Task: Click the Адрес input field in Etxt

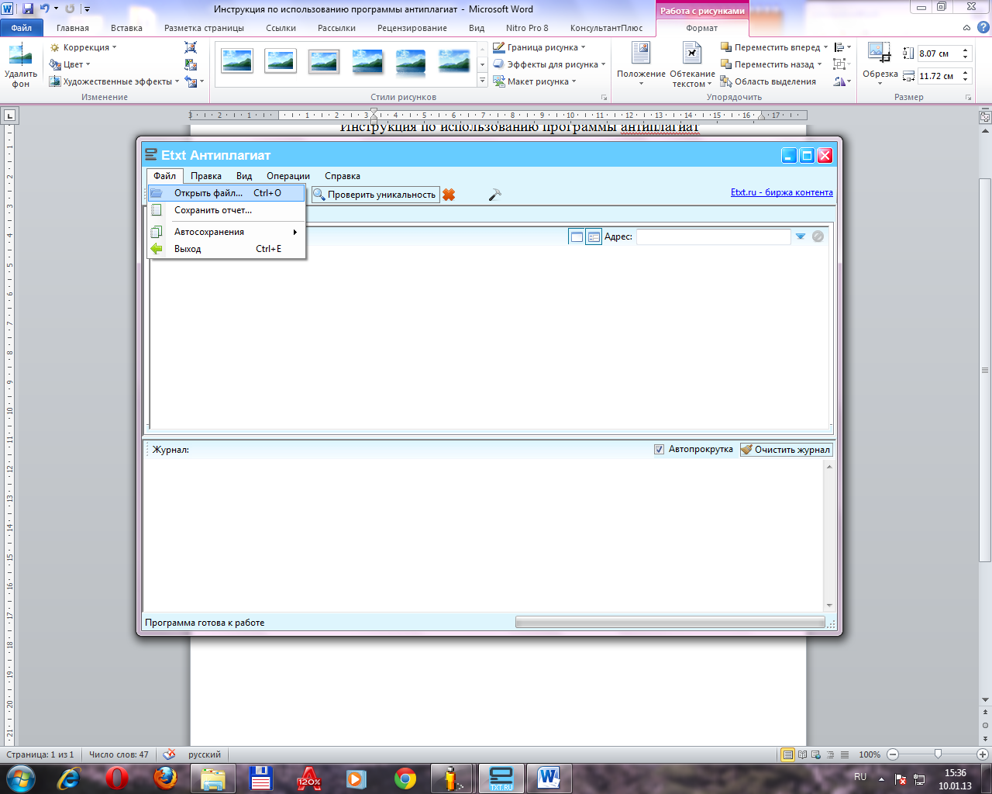Action: click(x=713, y=236)
